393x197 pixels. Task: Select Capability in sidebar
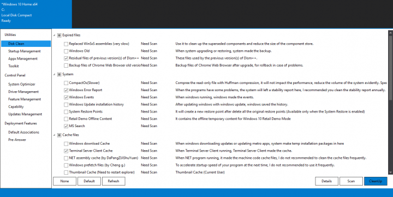click(x=16, y=107)
